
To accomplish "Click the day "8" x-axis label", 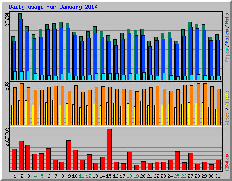I will tap(63, 176).
